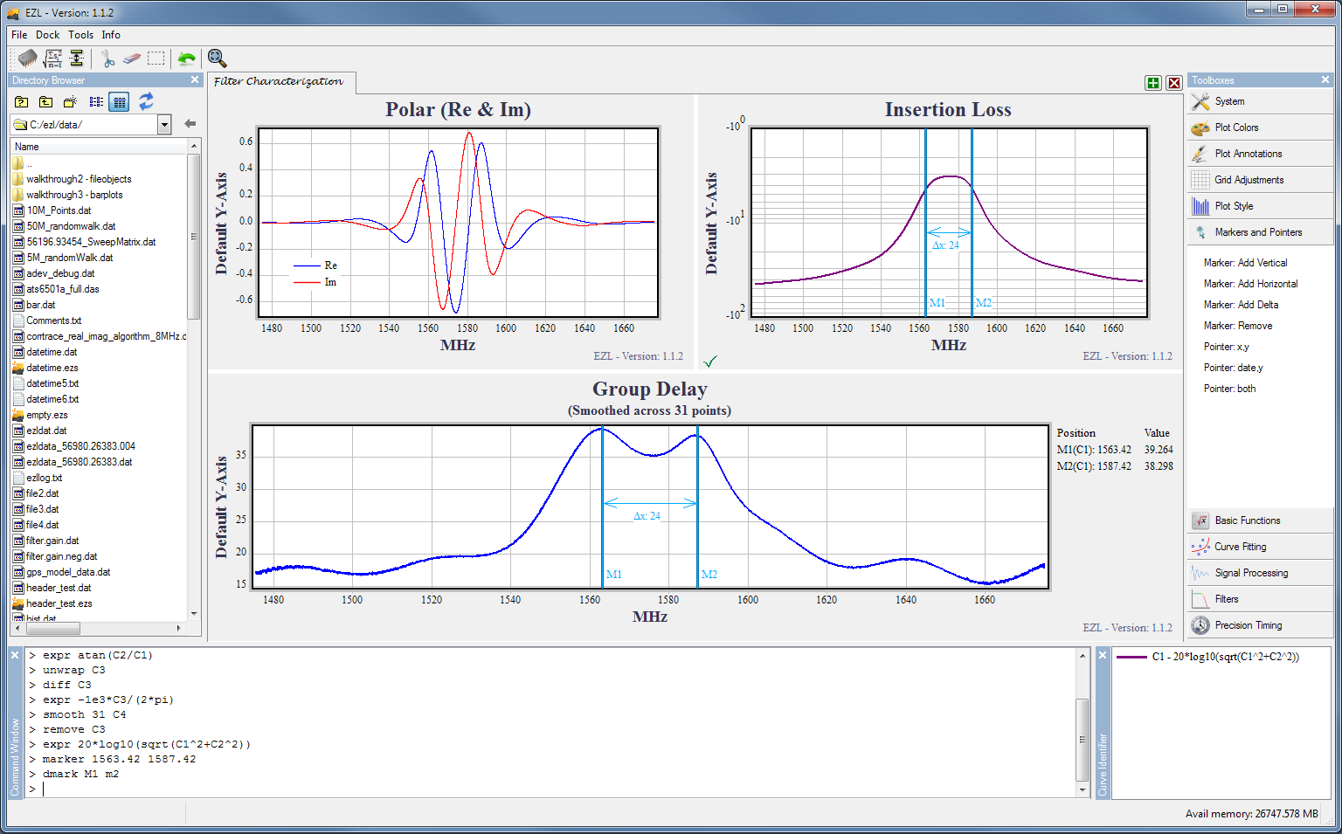This screenshot has height=834, width=1342.
Task: Toggle the list view mode button
Action: click(x=96, y=102)
